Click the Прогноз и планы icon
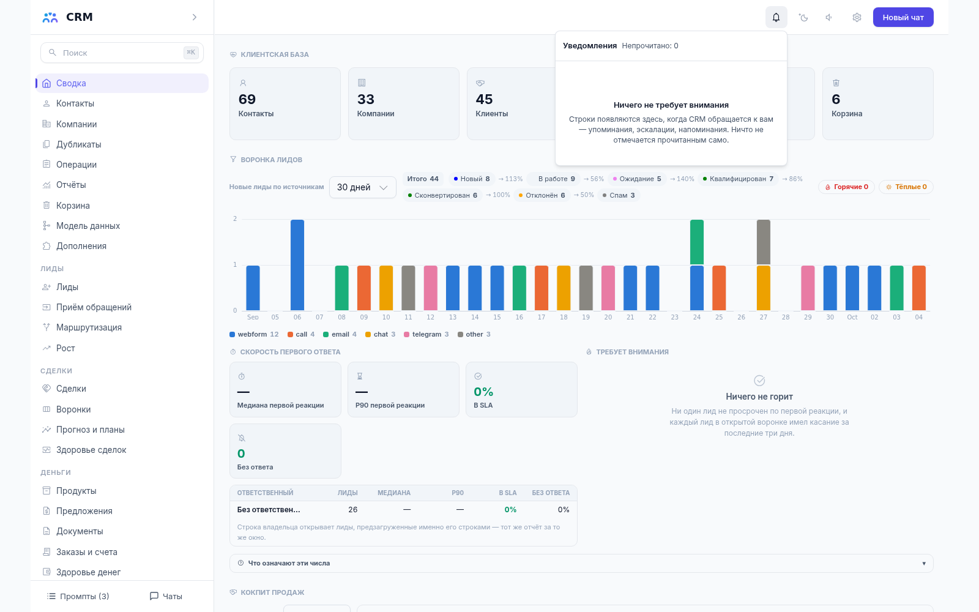The image size is (979, 612). (47, 430)
